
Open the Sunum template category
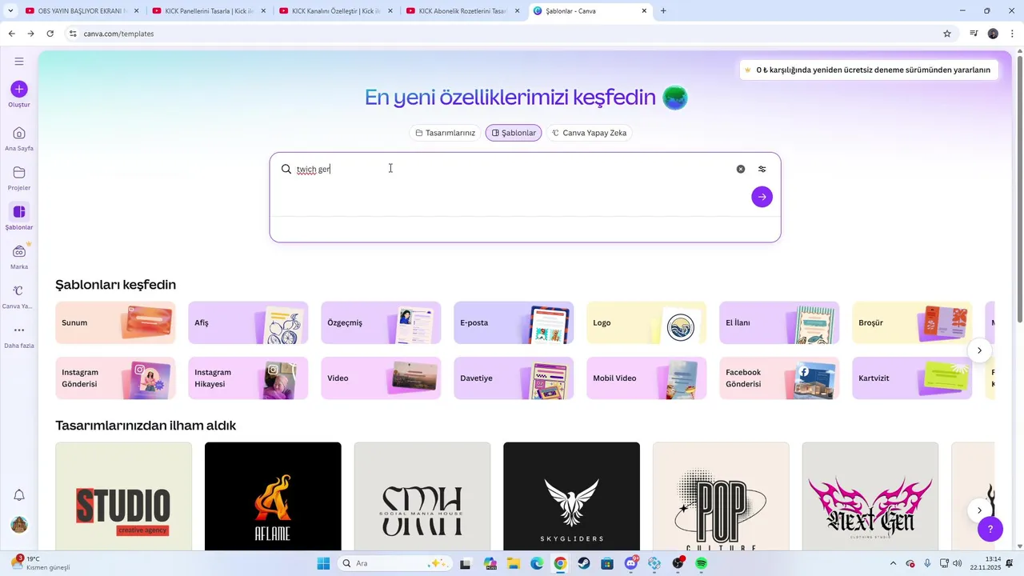[x=115, y=322]
